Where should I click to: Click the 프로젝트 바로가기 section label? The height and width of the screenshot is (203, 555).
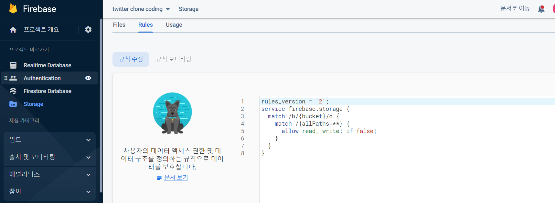click(x=29, y=50)
